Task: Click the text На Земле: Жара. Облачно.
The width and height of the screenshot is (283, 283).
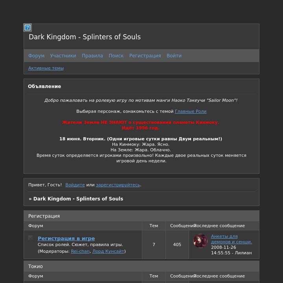Action: click(x=141, y=150)
